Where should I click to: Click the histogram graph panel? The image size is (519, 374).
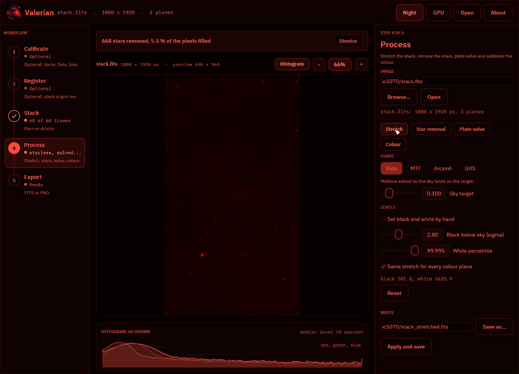[x=232, y=347]
